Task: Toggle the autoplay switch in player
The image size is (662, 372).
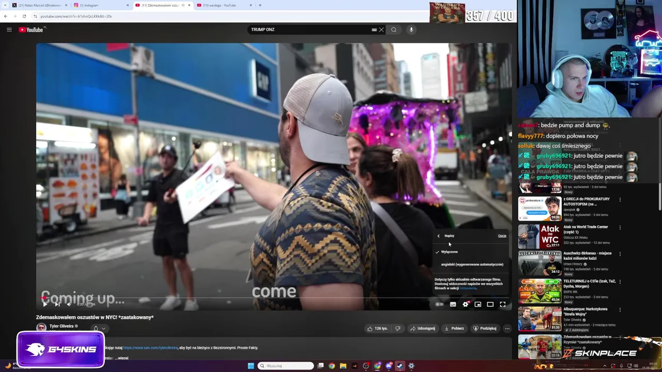Action: pyautogui.click(x=440, y=304)
